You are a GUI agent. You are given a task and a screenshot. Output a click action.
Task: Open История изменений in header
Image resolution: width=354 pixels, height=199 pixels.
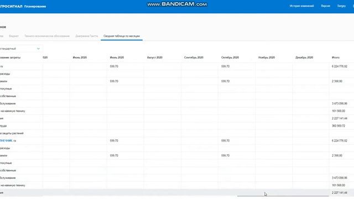pyautogui.click(x=301, y=6)
